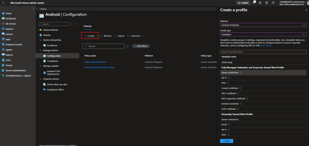Click the Export download icon
Viewport: 309px width, 146px height.
(x=115, y=36)
